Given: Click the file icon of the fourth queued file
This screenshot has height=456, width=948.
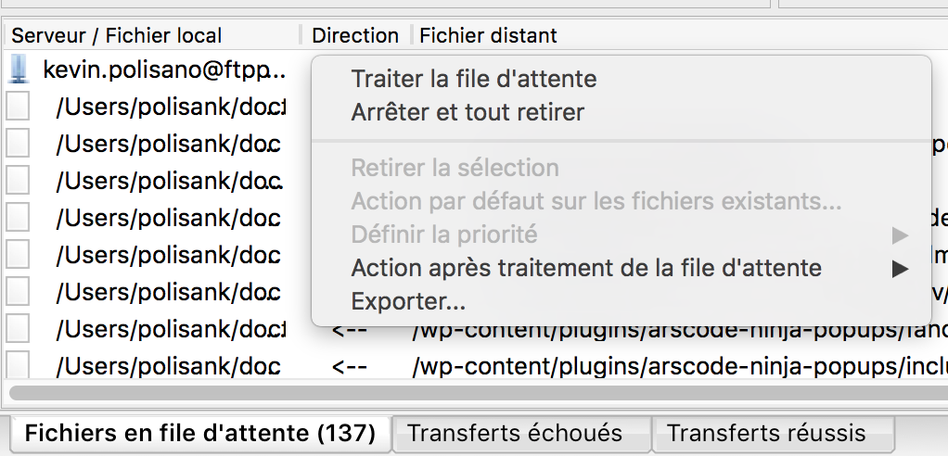Looking at the screenshot, I should pos(17,218).
